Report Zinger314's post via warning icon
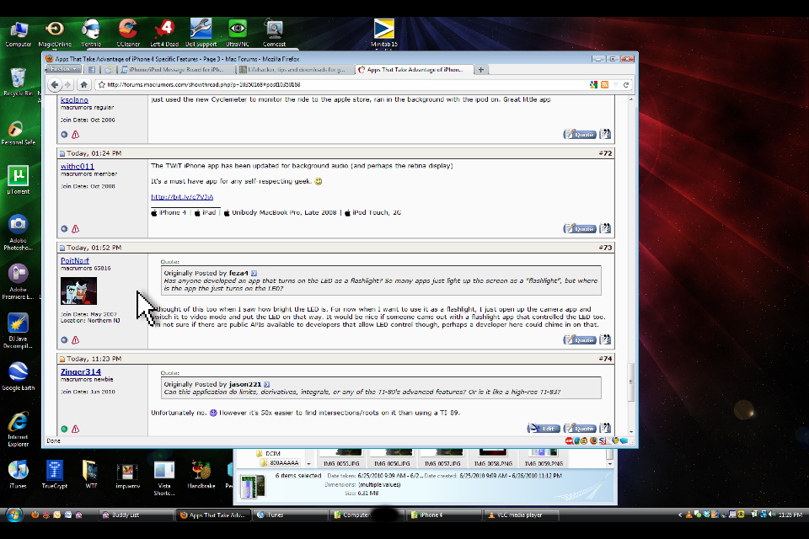 click(75, 429)
